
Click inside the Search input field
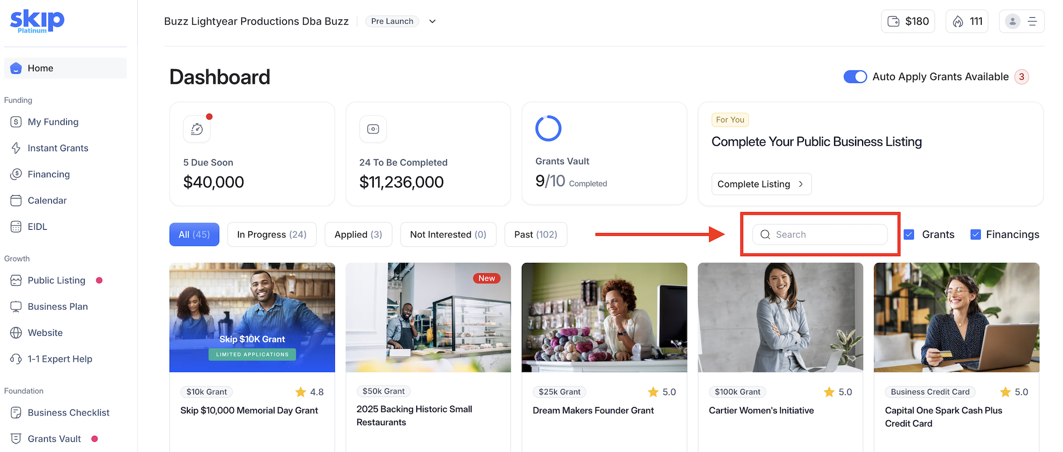820,235
